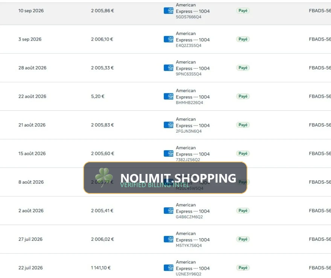Viewport: 331px width, 278px height.
Task: Click the Payé badge for 22 juil 2026
Action: click(x=243, y=268)
